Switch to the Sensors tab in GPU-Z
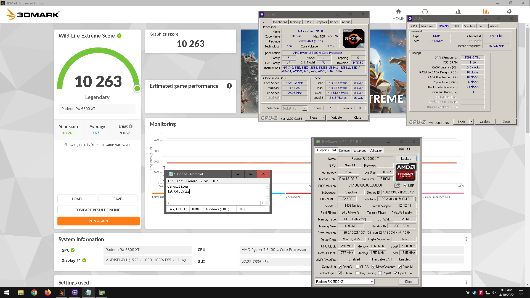The height and width of the screenshot is (298, 530). (x=344, y=151)
